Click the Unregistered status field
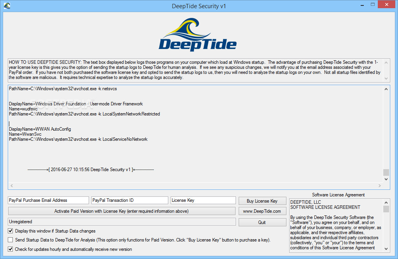This screenshot has height=259, width=398. click(122, 222)
